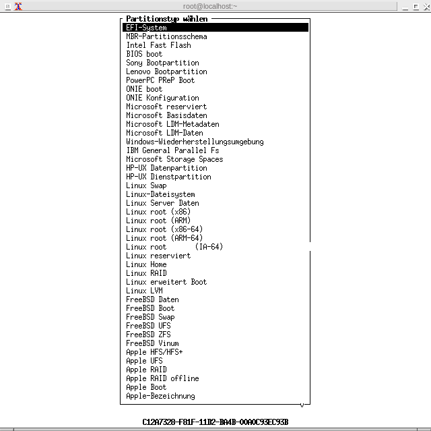Screen dimensions: 431x431
Task: Select Apple UFS entry
Action: [x=144, y=361]
